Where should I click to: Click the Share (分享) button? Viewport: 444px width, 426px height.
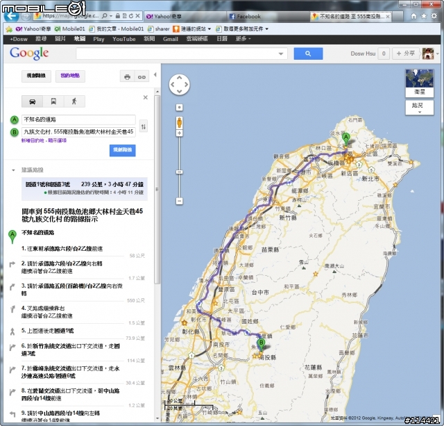pyautogui.click(x=406, y=54)
